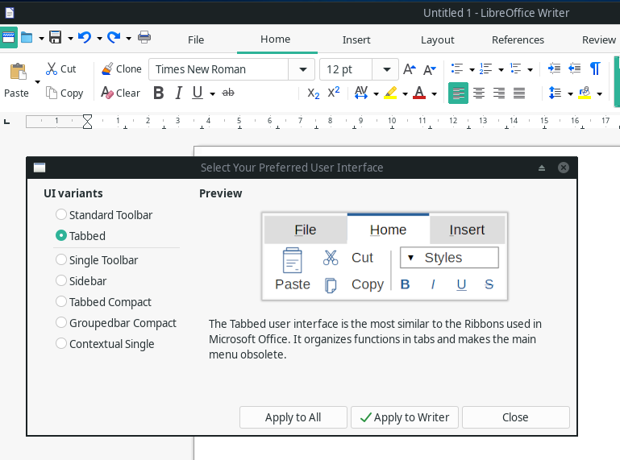
Task: Apply red font color swatch
Action: click(x=419, y=93)
